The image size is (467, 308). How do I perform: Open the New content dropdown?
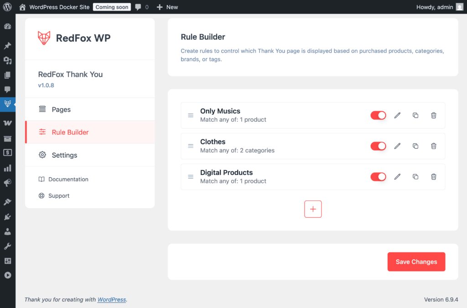167,7
